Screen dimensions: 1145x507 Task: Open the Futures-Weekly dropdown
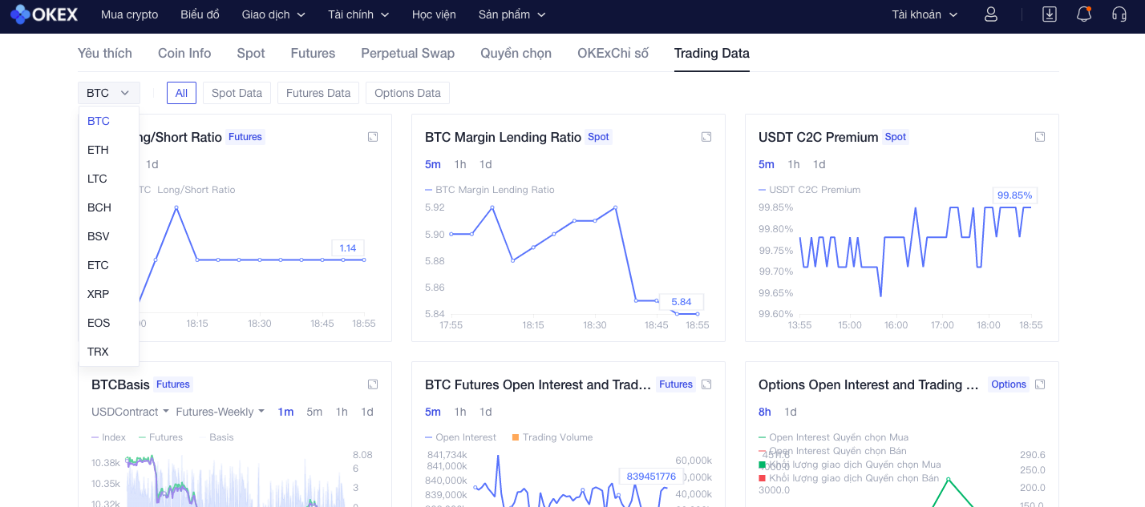click(220, 412)
